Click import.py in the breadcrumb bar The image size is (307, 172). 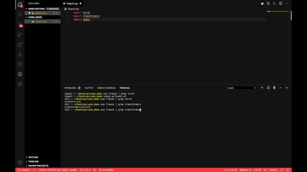(73, 9)
